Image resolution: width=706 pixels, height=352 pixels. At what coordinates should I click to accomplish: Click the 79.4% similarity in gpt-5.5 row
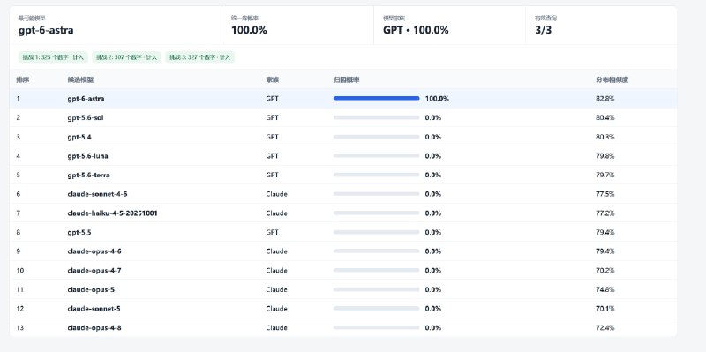point(605,232)
